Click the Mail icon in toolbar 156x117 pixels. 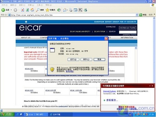click(65, 10)
